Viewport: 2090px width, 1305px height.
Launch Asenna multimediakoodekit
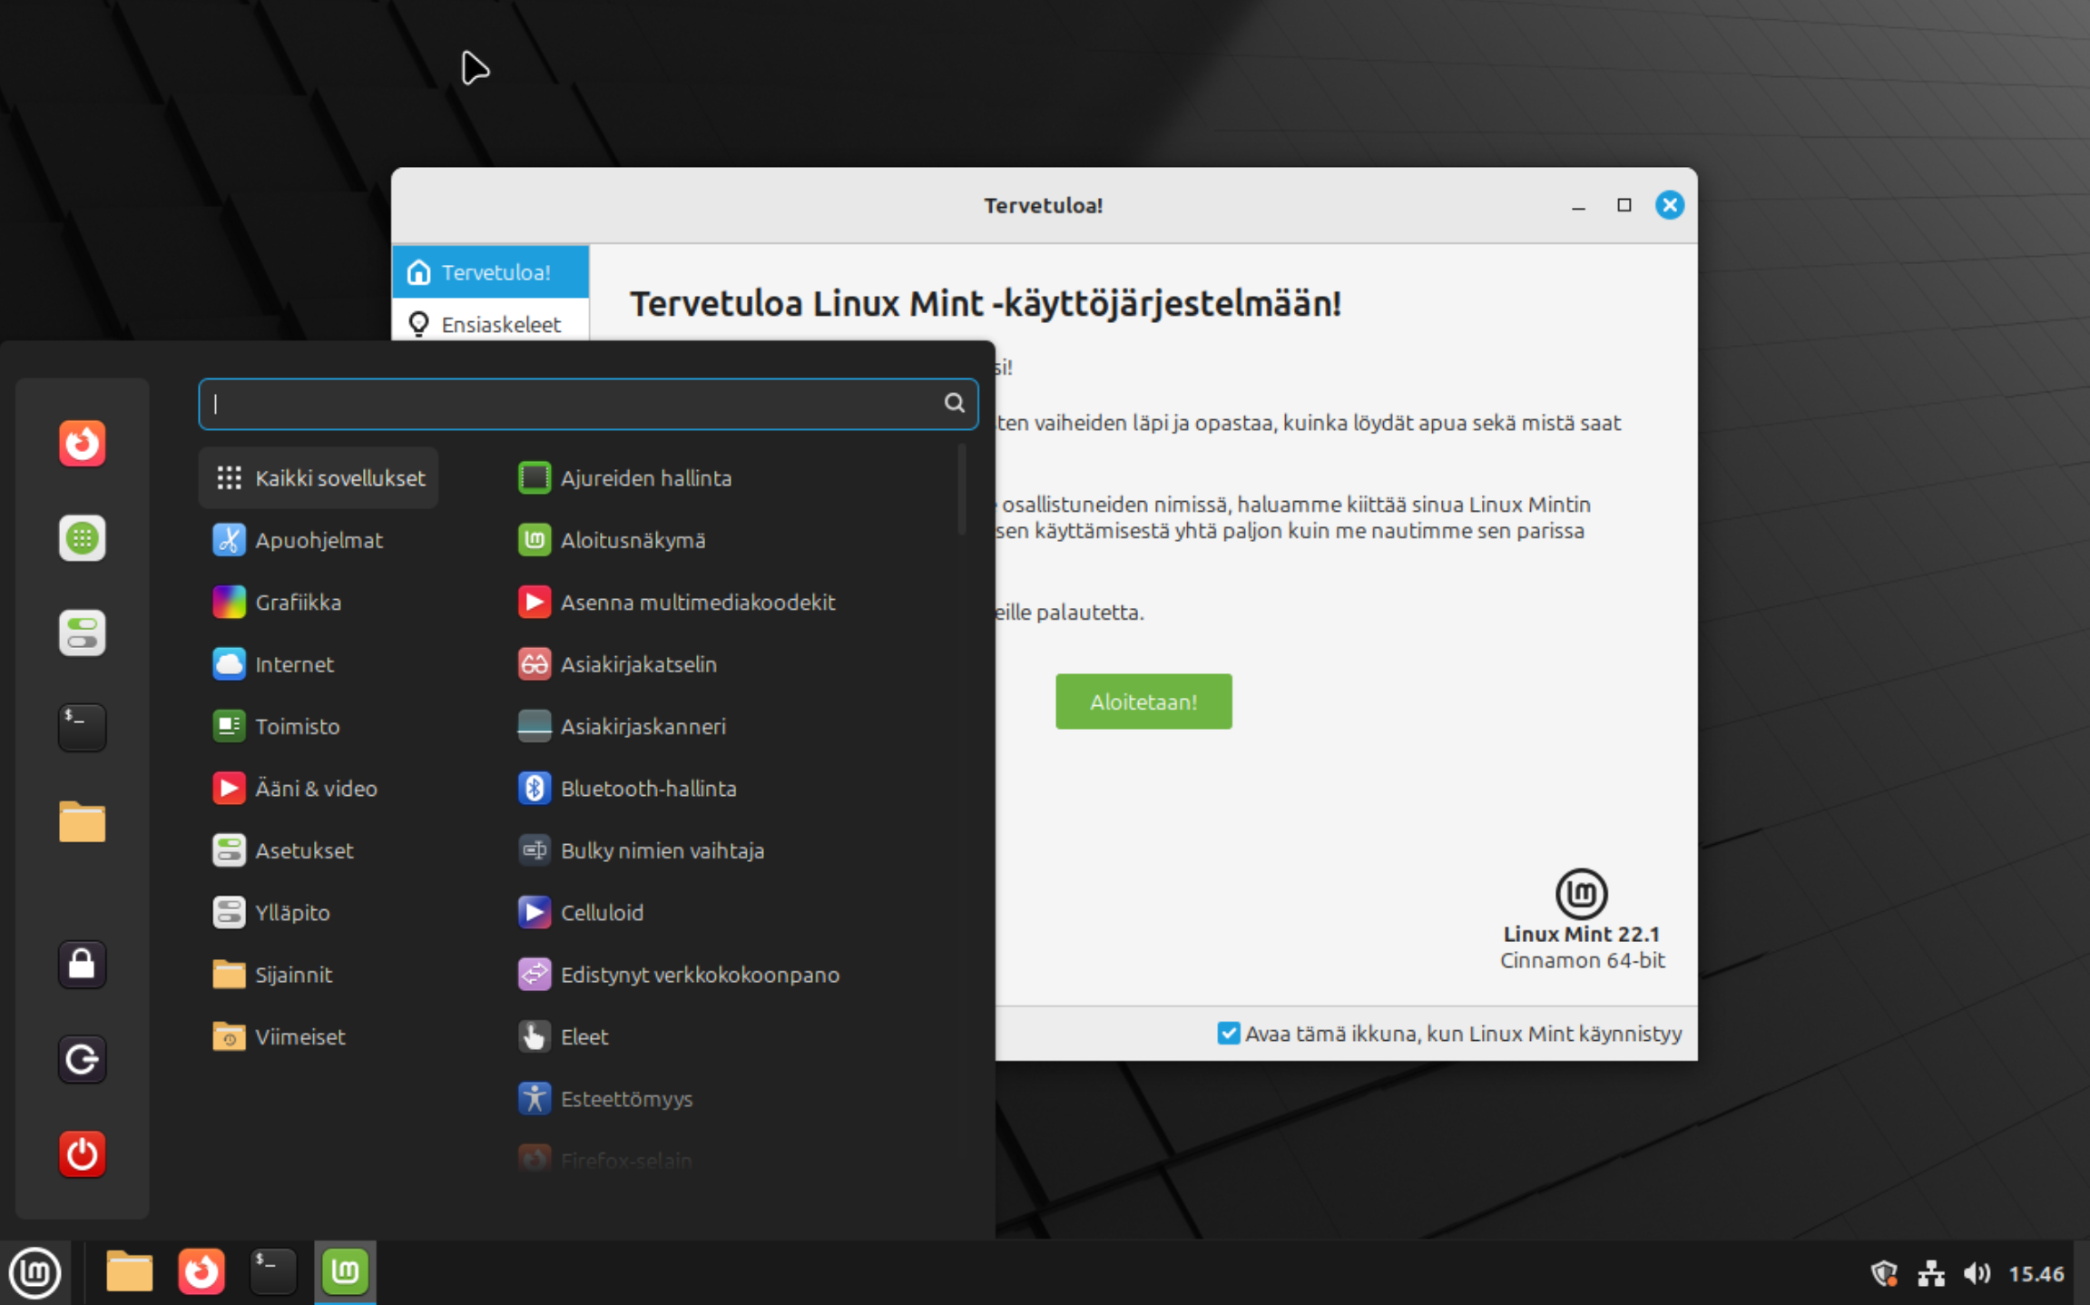(x=731, y=602)
